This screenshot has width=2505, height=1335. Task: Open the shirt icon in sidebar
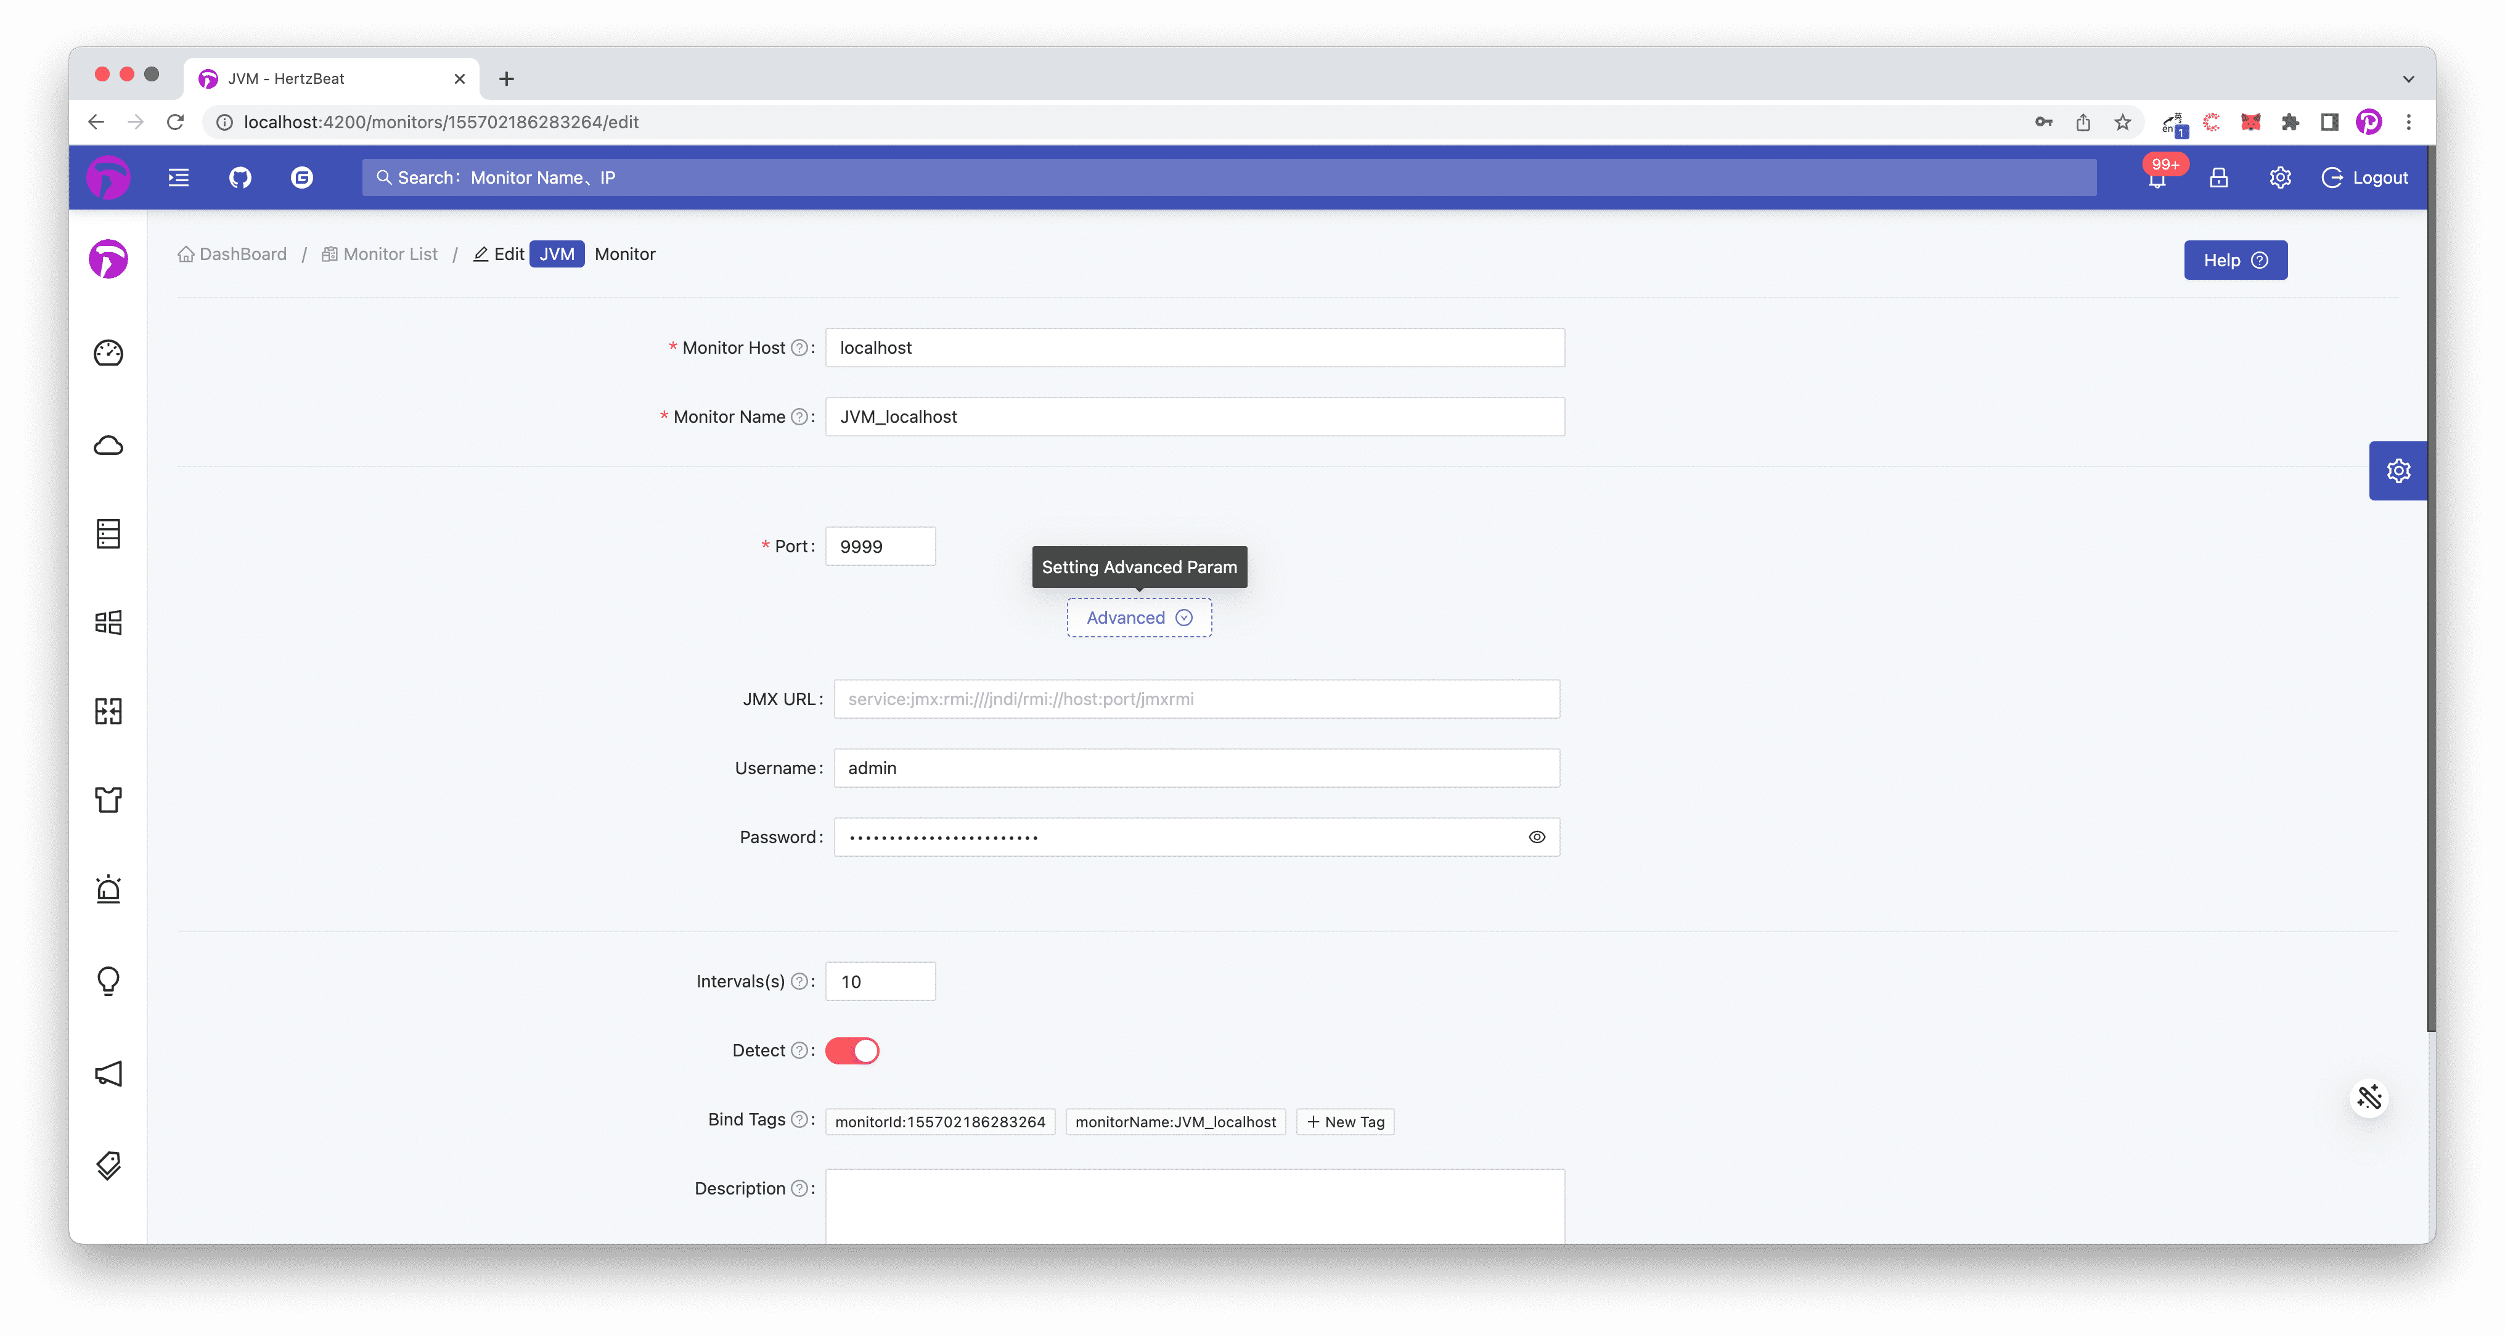tap(108, 799)
